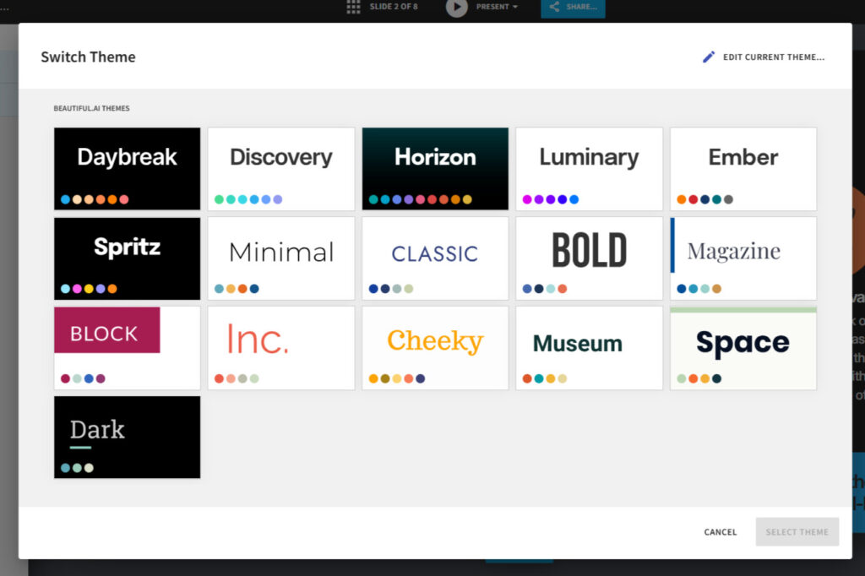Open the Present dropdown arrow
865x576 pixels.
(x=515, y=7)
